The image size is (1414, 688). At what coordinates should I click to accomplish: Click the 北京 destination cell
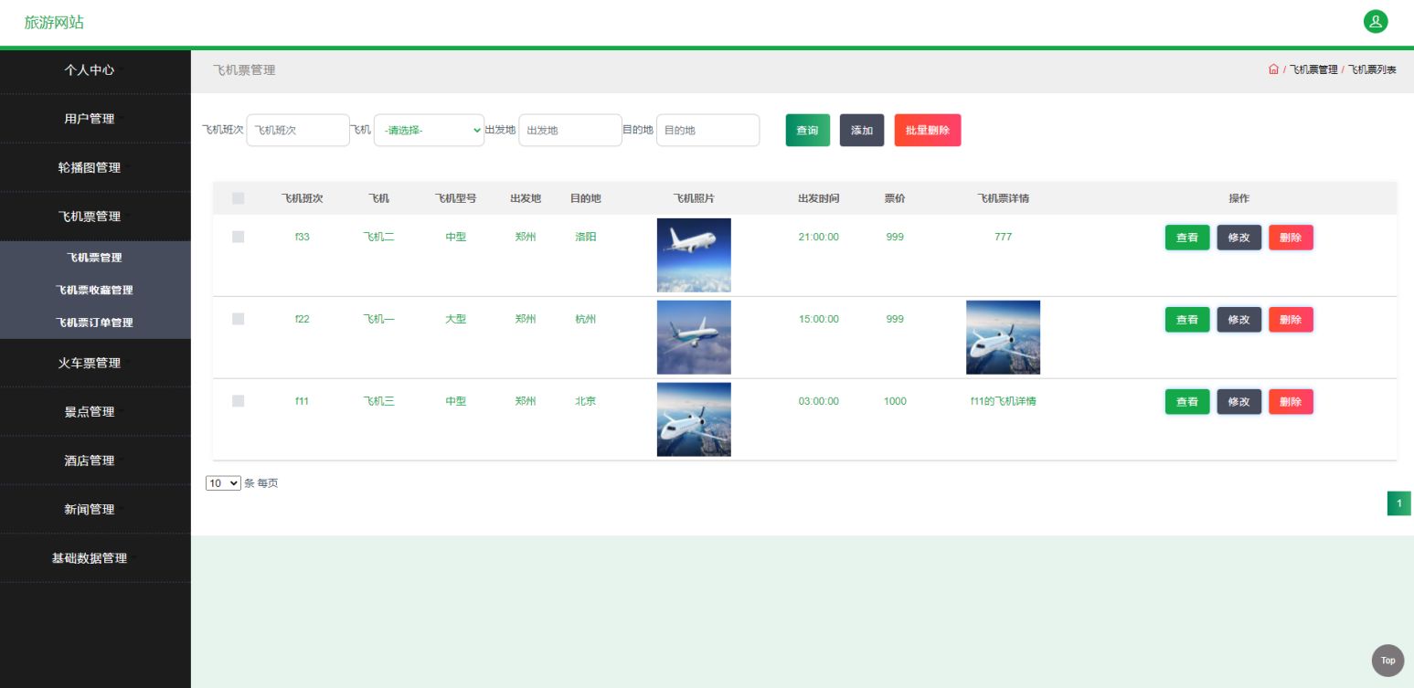(x=586, y=401)
